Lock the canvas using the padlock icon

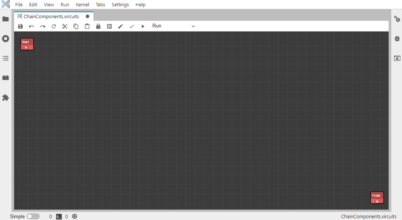coord(98,26)
